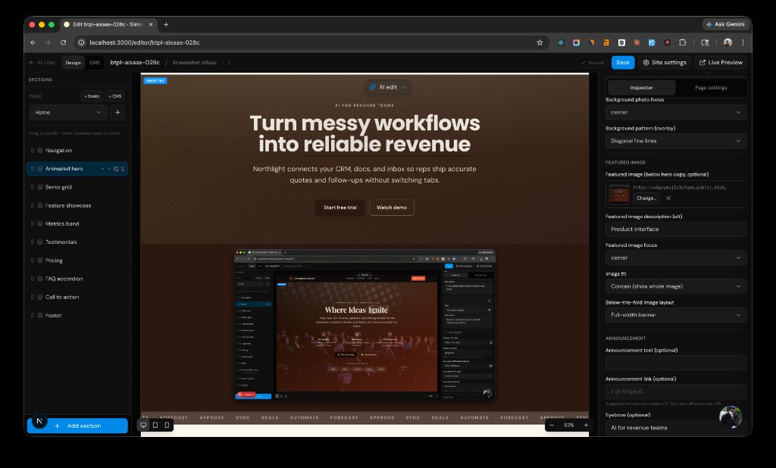The width and height of the screenshot is (776, 468).
Task: Toggle to Design mode
Action: (x=73, y=63)
